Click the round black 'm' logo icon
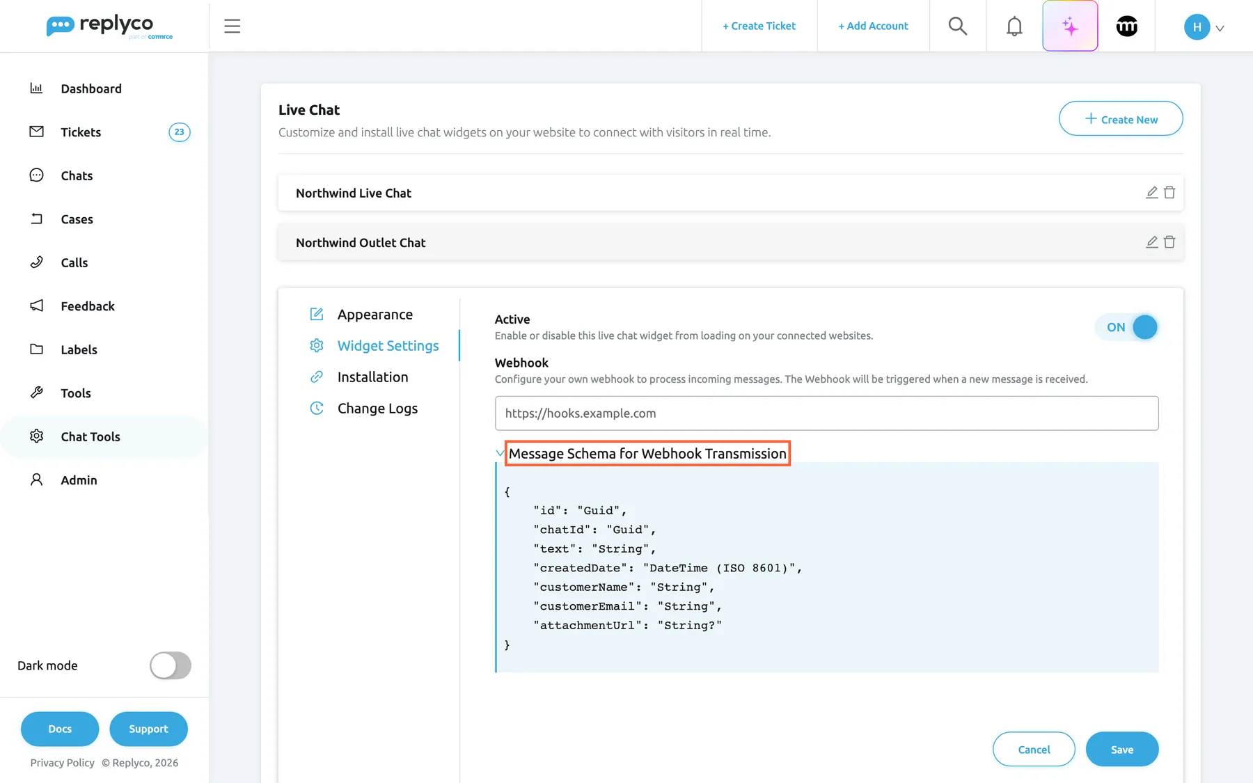1253x783 pixels. coord(1126,26)
